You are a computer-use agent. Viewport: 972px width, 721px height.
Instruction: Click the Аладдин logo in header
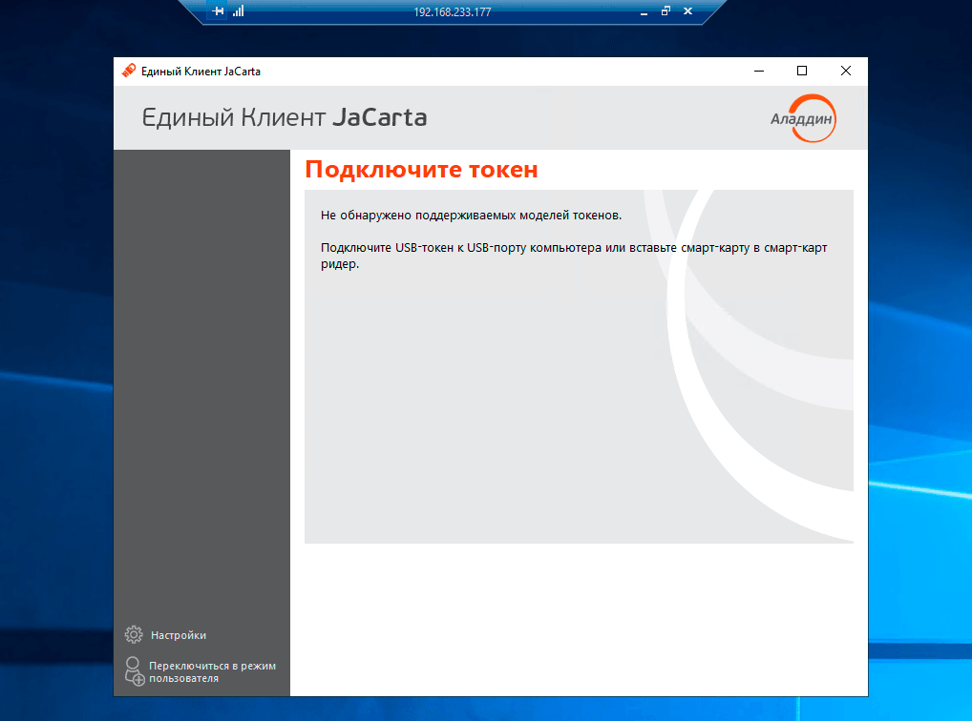pyautogui.click(x=804, y=118)
